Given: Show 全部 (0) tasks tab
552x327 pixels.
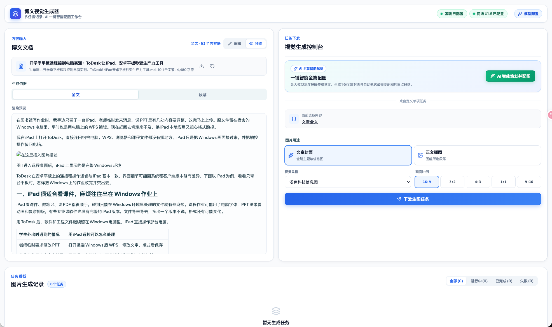Looking at the screenshot, I should (456, 281).
